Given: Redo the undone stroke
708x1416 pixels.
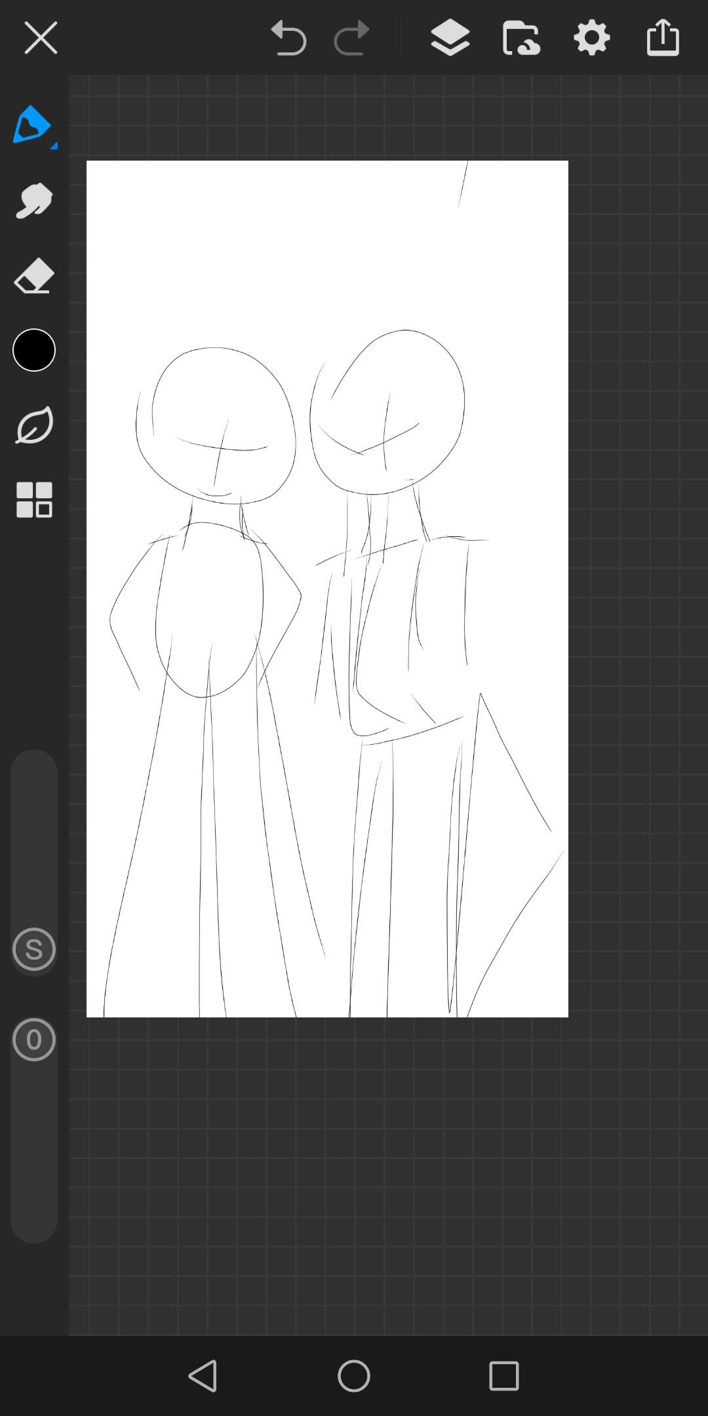Looking at the screenshot, I should click(352, 38).
